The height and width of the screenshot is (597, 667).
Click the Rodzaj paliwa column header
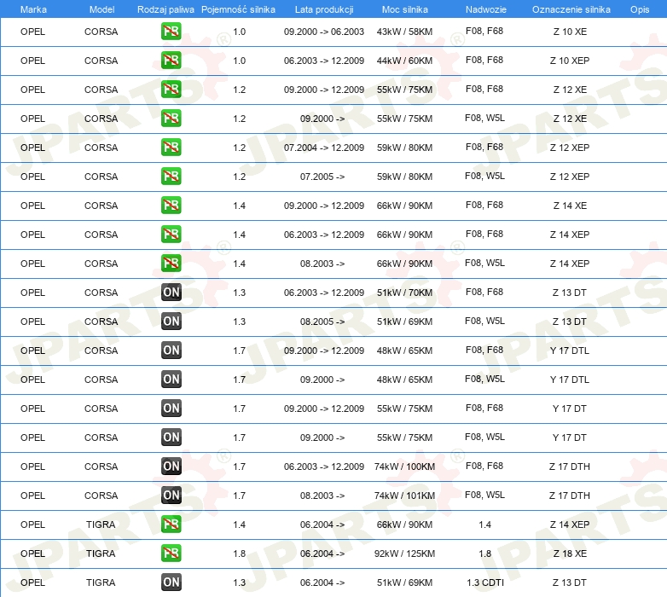pos(165,9)
